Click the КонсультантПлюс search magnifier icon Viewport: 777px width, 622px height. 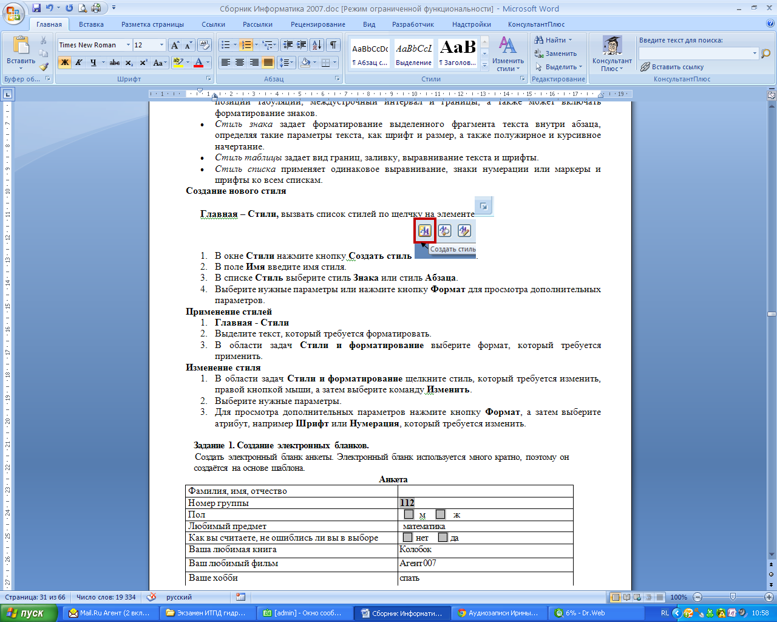[x=765, y=53]
